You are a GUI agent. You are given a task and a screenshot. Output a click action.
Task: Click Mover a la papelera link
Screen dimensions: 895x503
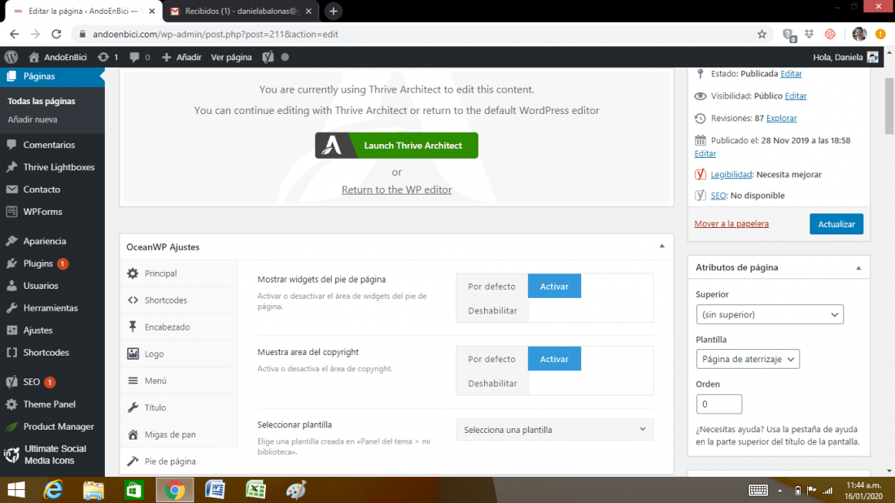pos(731,224)
